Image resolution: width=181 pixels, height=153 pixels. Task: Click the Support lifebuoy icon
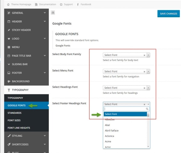click(x=61, y=5)
